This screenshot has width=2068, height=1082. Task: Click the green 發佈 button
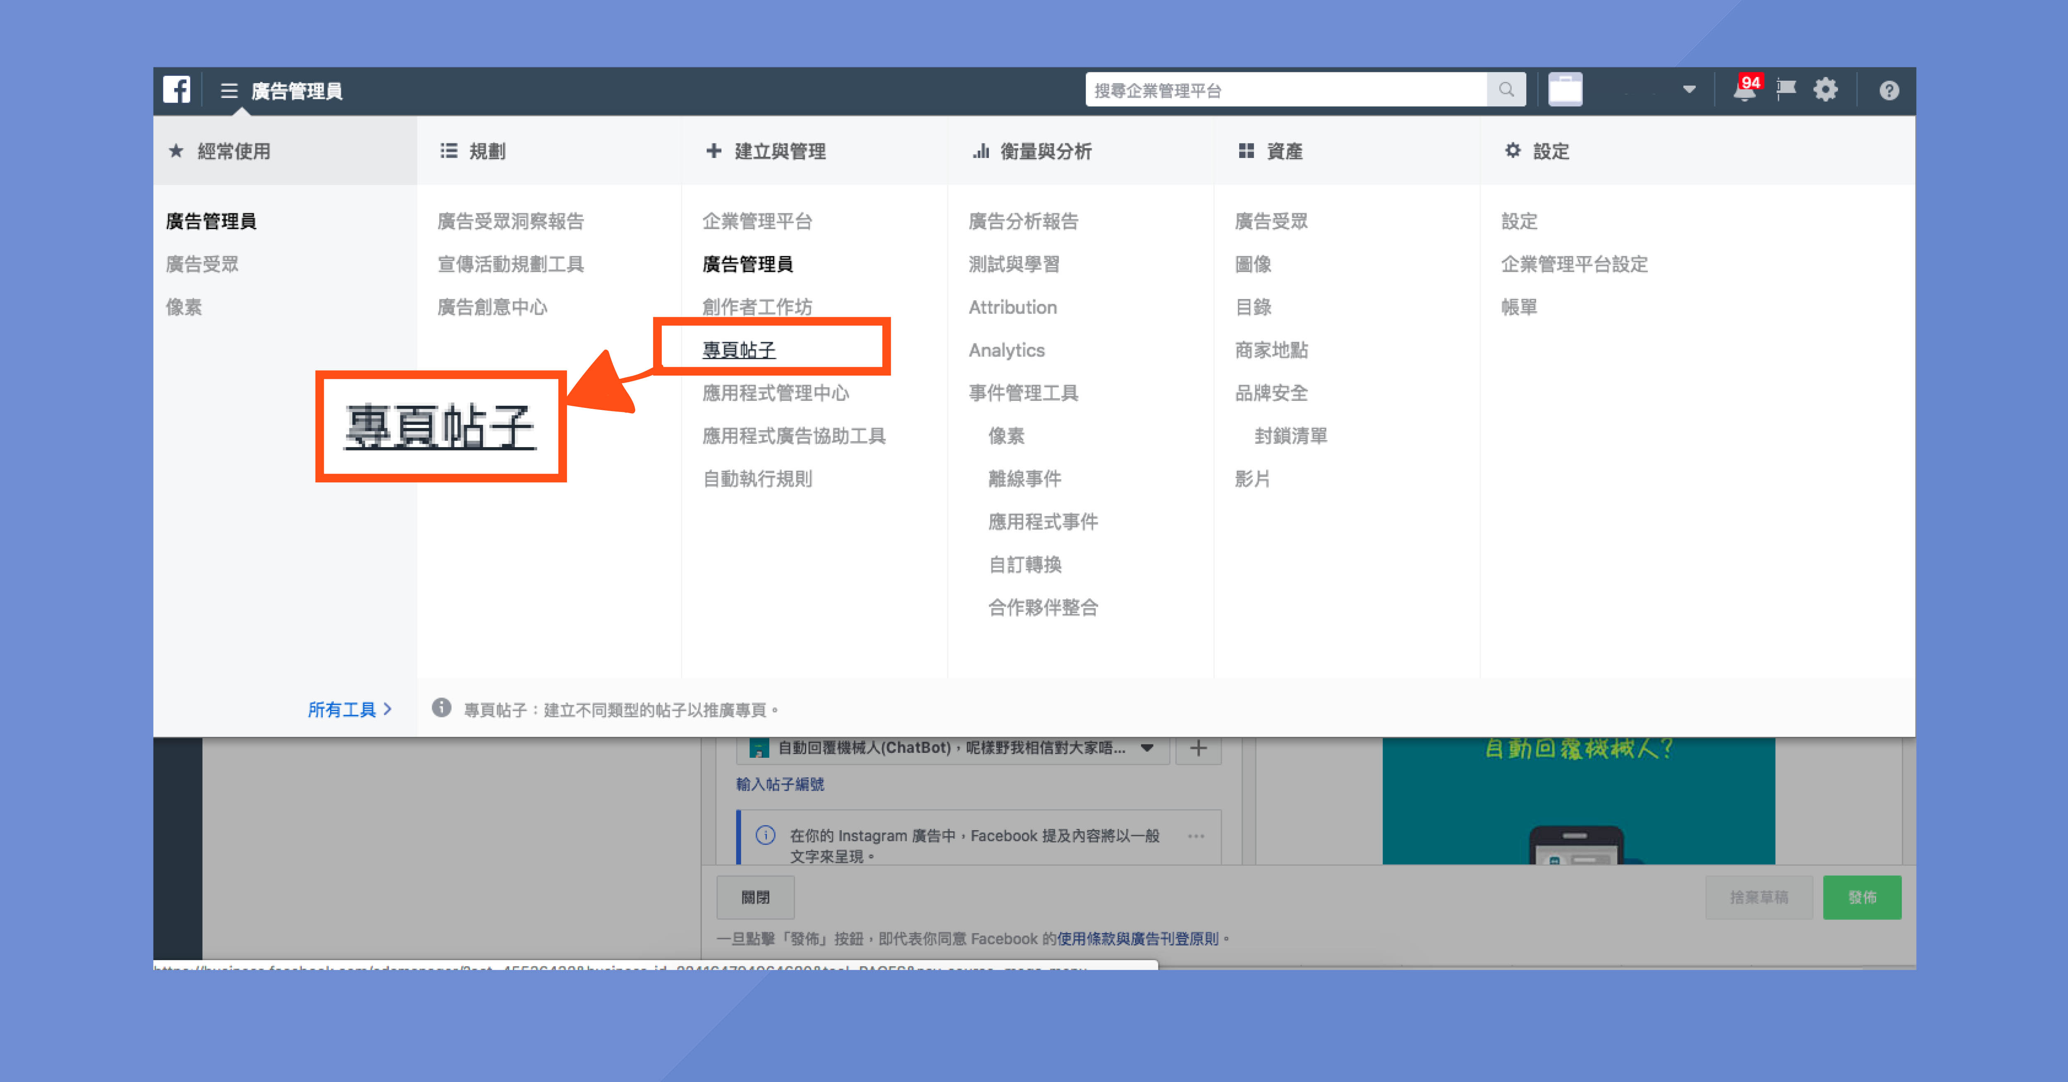pyautogui.click(x=1862, y=898)
